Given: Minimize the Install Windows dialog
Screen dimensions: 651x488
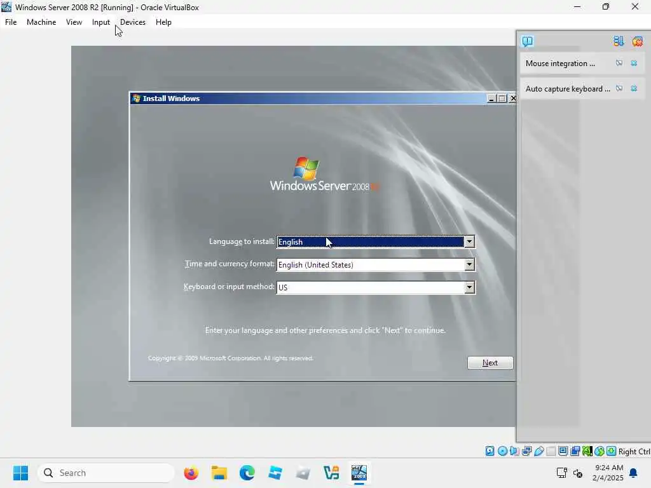Looking at the screenshot, I should pyautogui.click(x=491, y=98).
